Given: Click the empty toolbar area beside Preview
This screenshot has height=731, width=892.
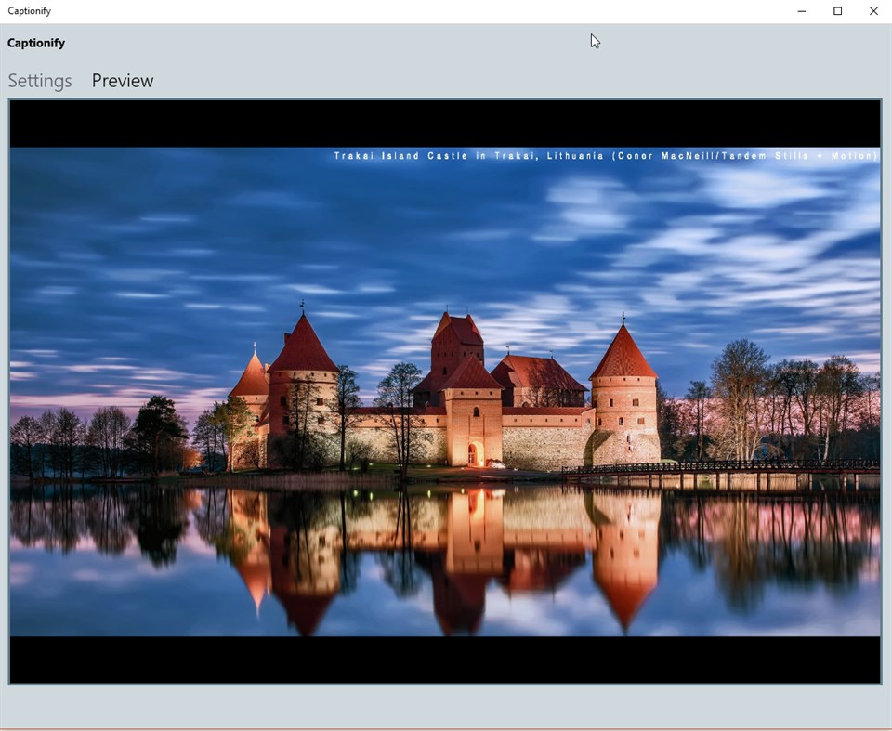Looking at the screenshot, I should click(372, 81).
